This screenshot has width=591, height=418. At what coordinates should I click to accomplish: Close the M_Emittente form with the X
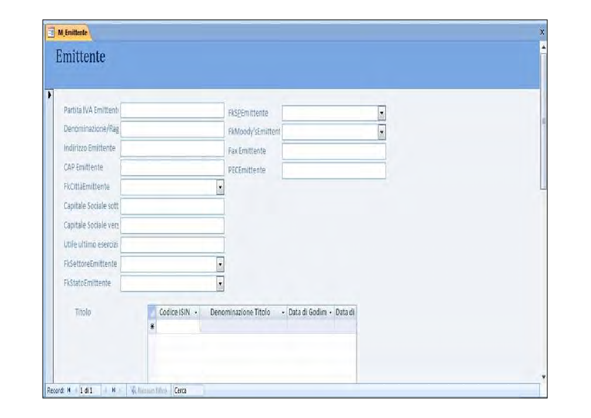542,33
